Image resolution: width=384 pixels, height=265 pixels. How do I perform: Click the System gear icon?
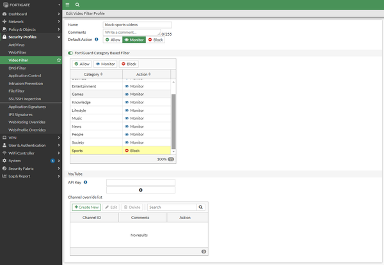click(4, 161)
